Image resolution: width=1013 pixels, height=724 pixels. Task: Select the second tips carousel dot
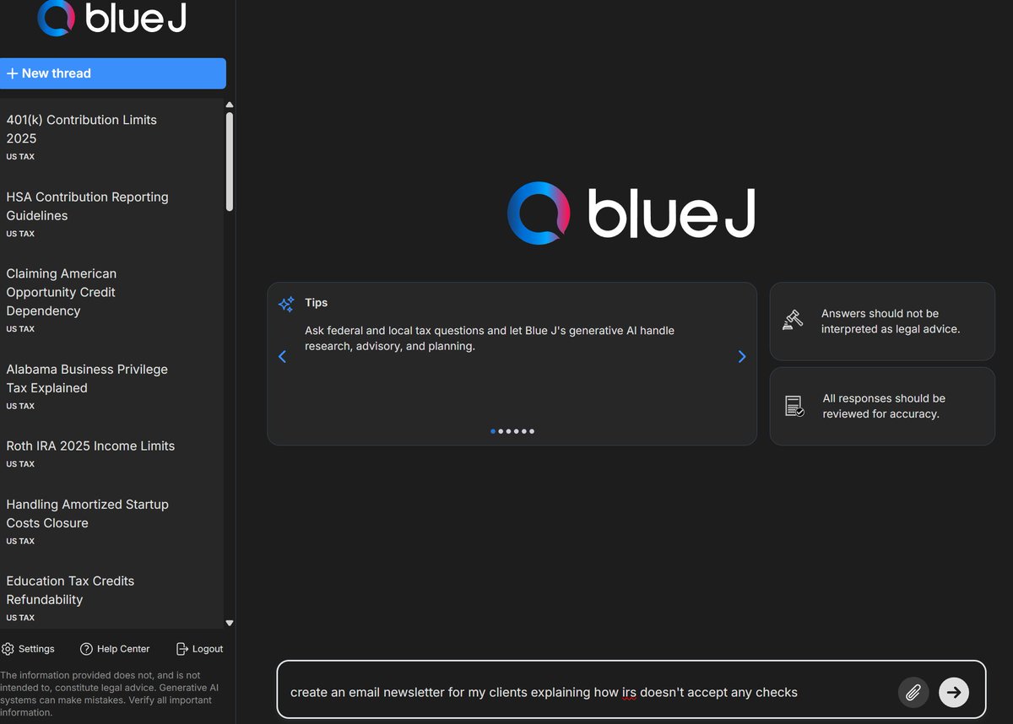pyautogui.click(x=501, y=431)
